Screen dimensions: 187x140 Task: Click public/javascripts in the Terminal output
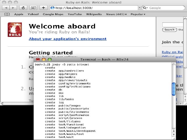(x=74, y=109)
